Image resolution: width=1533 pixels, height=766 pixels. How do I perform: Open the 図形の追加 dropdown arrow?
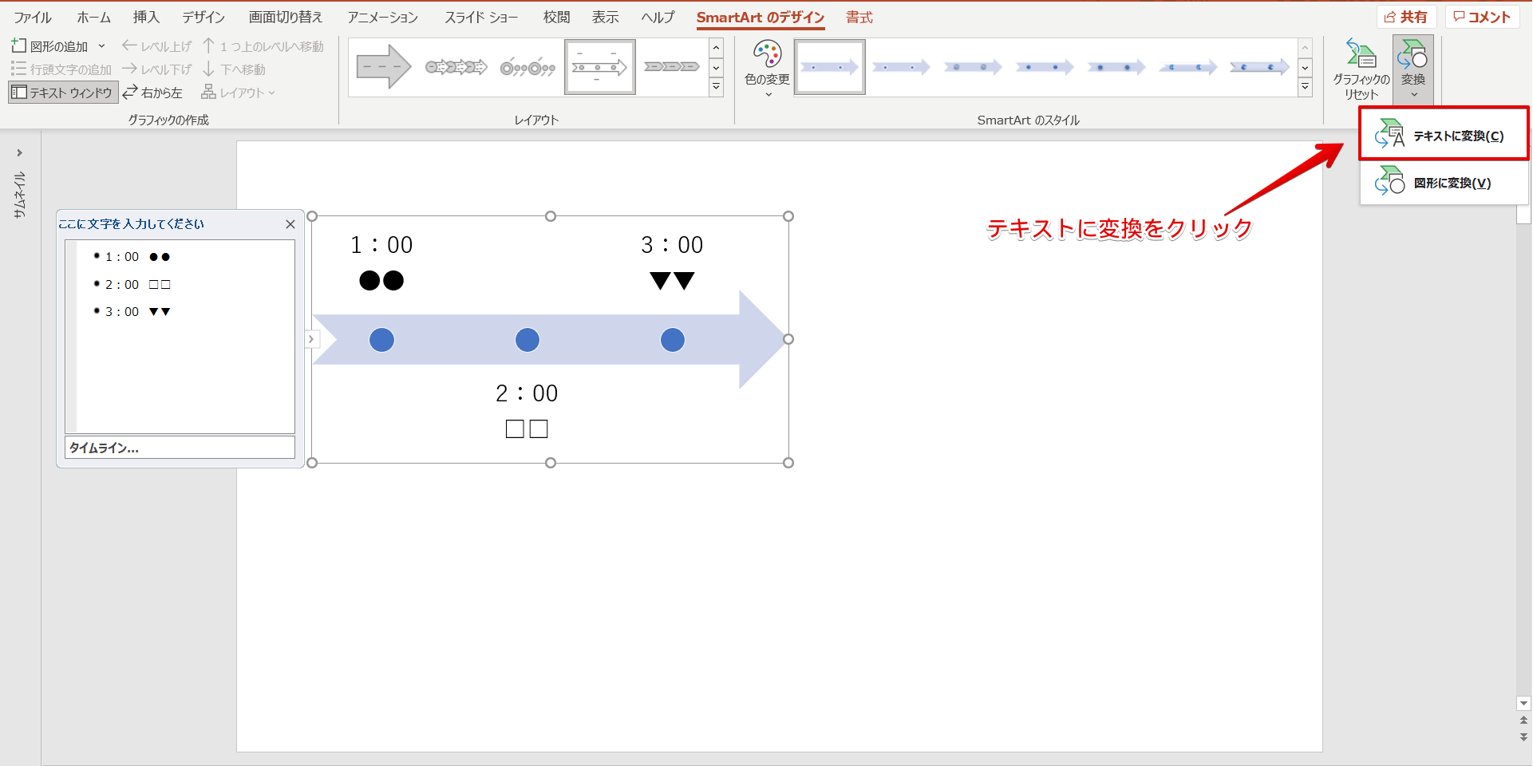point(101,46)
